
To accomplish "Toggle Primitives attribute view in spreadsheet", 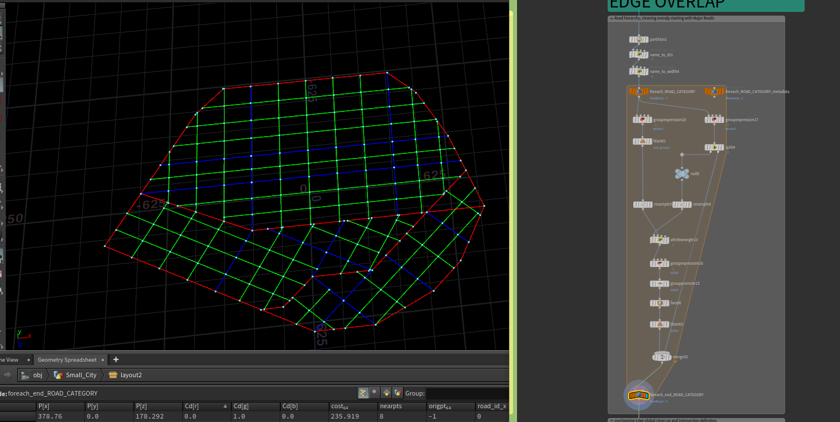I will [x=386, y=393].
